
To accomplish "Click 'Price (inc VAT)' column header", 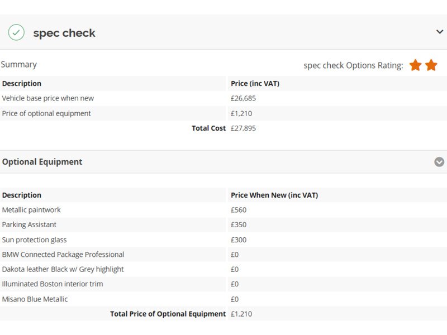I will [x=255, y=83].
